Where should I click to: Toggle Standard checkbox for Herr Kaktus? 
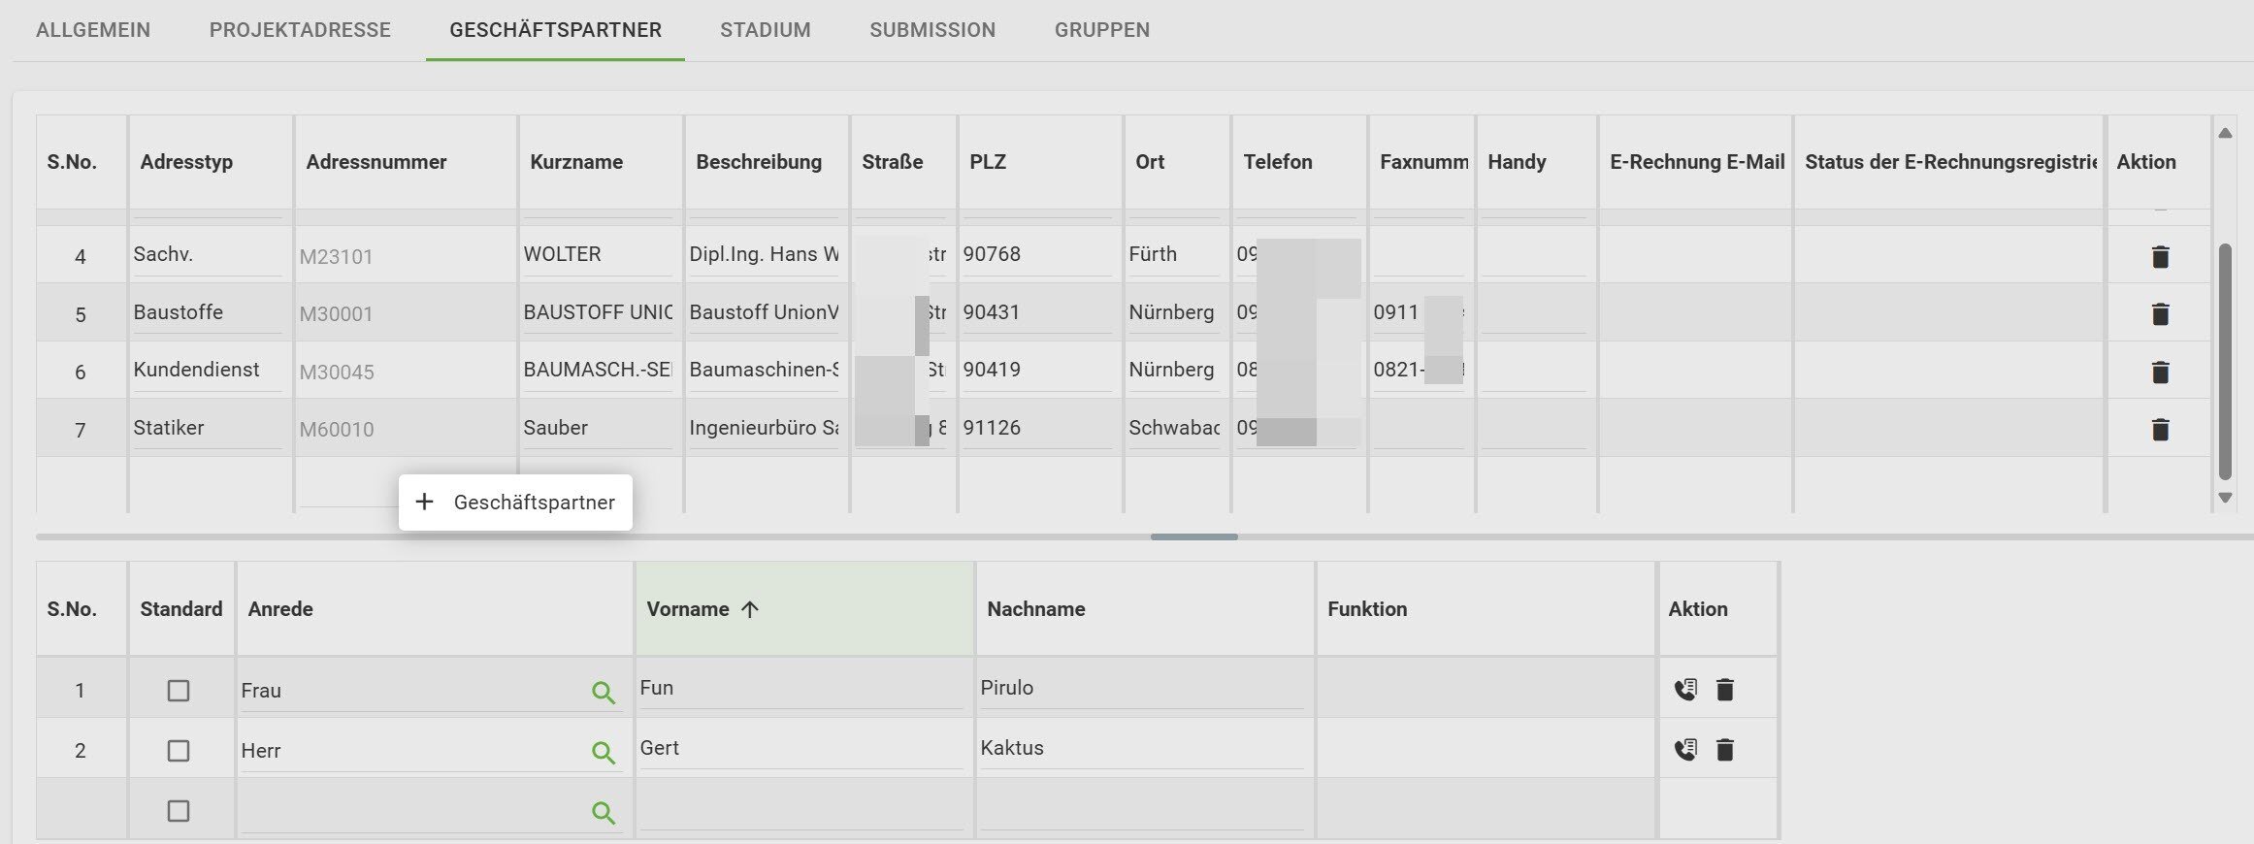pos(179,751)
